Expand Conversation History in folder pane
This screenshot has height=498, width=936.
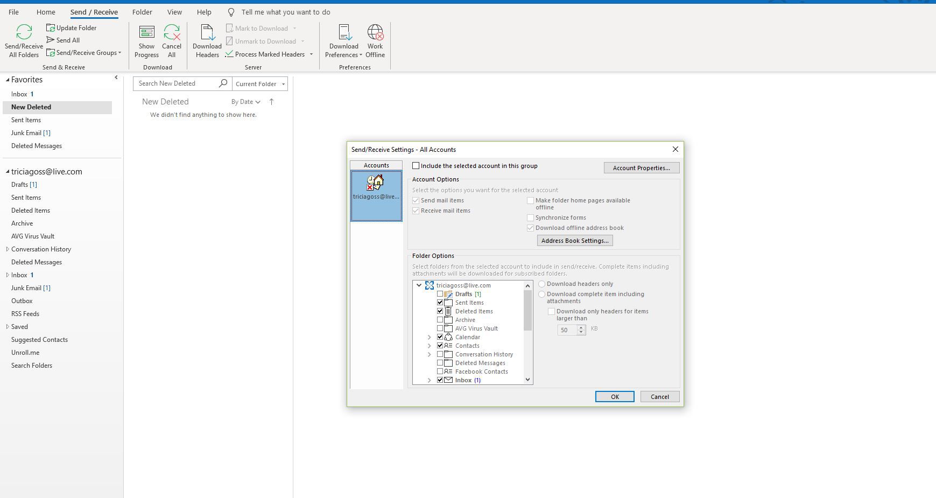pyautogui.click(x=8, y=249)
